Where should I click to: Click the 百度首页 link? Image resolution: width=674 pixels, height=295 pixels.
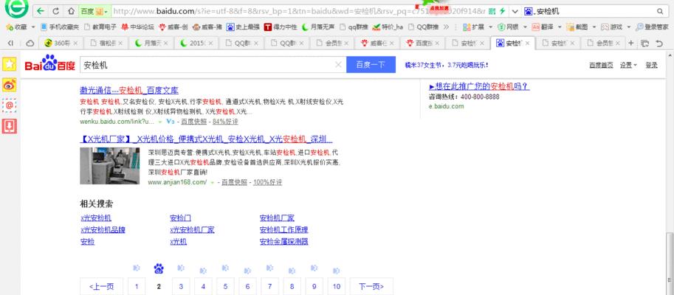point(601,65)
